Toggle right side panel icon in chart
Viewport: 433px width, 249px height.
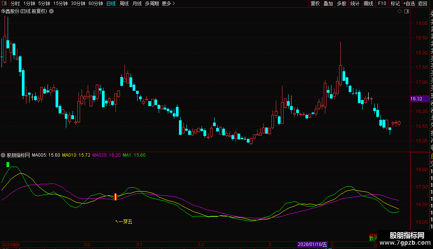407,11
